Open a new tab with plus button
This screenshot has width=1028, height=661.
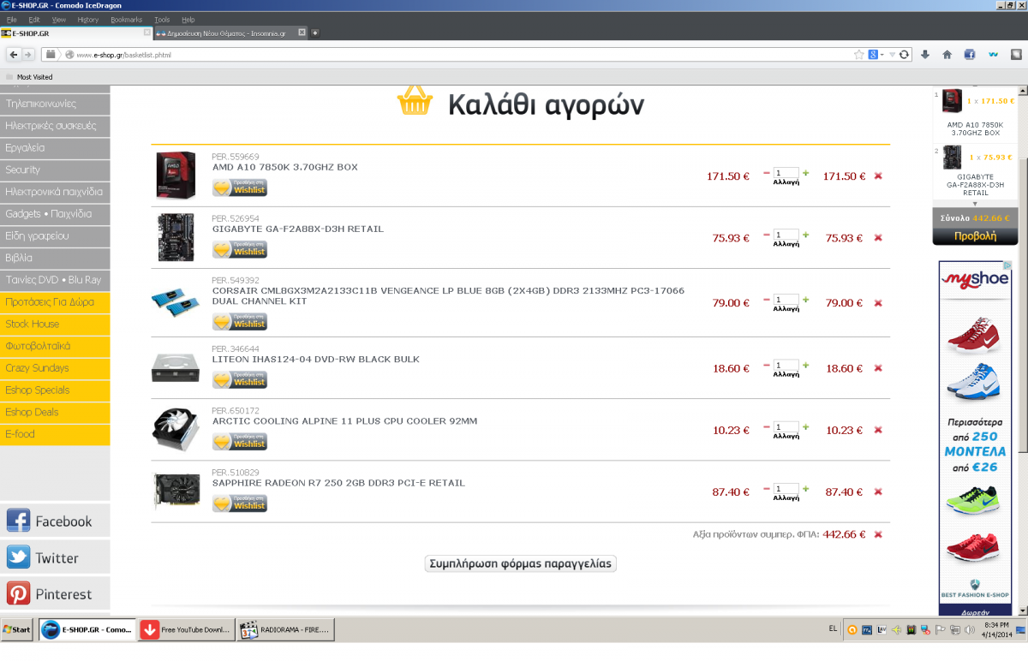coord(315,33)
